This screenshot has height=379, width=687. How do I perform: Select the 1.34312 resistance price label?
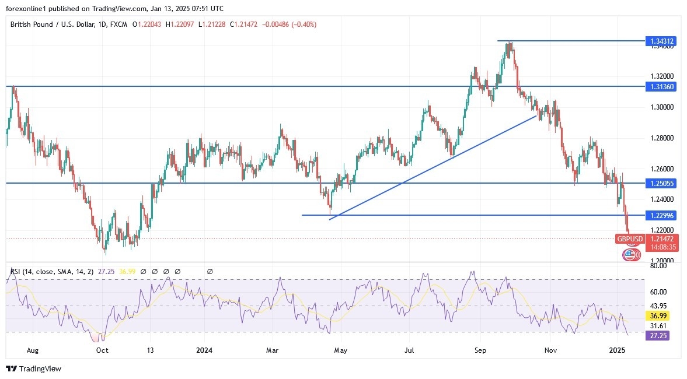tap(661, 41)
